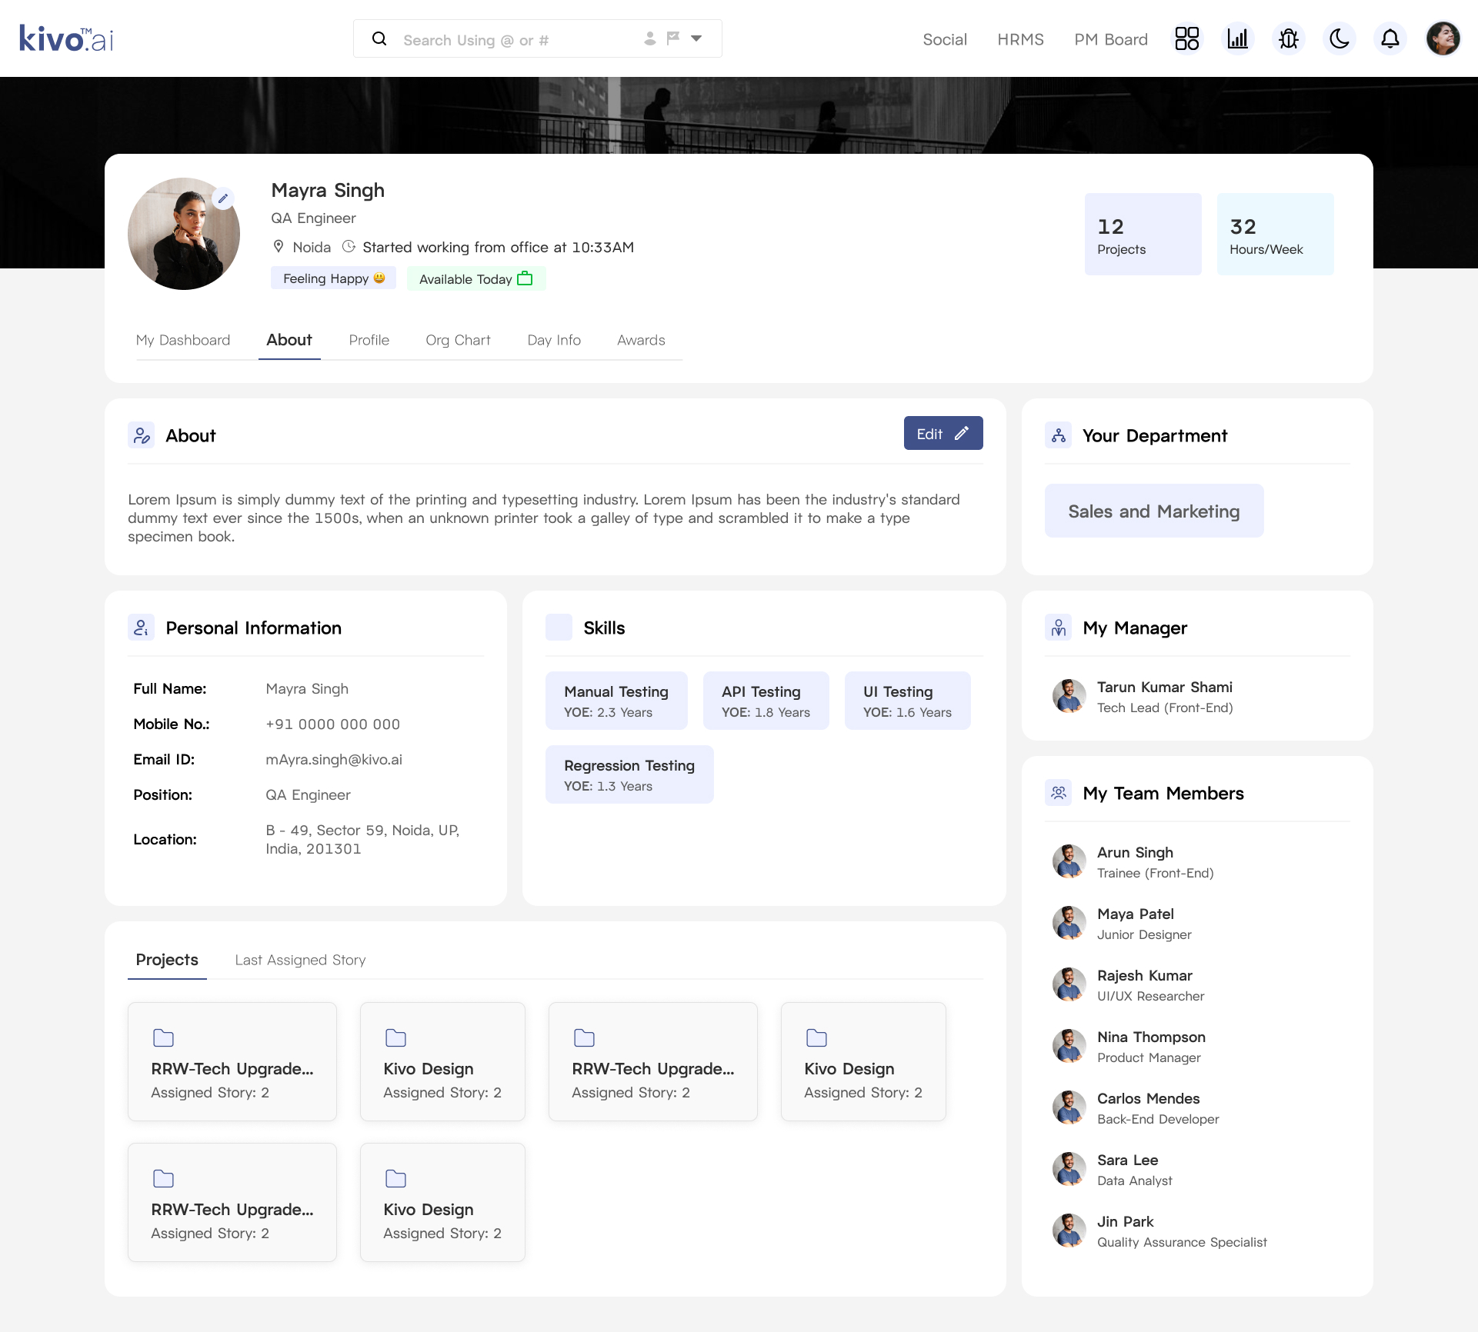Toggle dark mode with the moon icon

point(1340,38)
